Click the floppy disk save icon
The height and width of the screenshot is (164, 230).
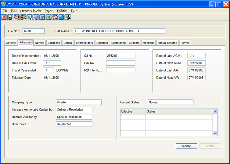(x=10, y=17)
